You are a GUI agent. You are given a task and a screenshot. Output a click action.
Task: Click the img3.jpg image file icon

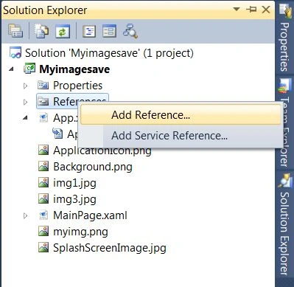[x=43, y=198]
